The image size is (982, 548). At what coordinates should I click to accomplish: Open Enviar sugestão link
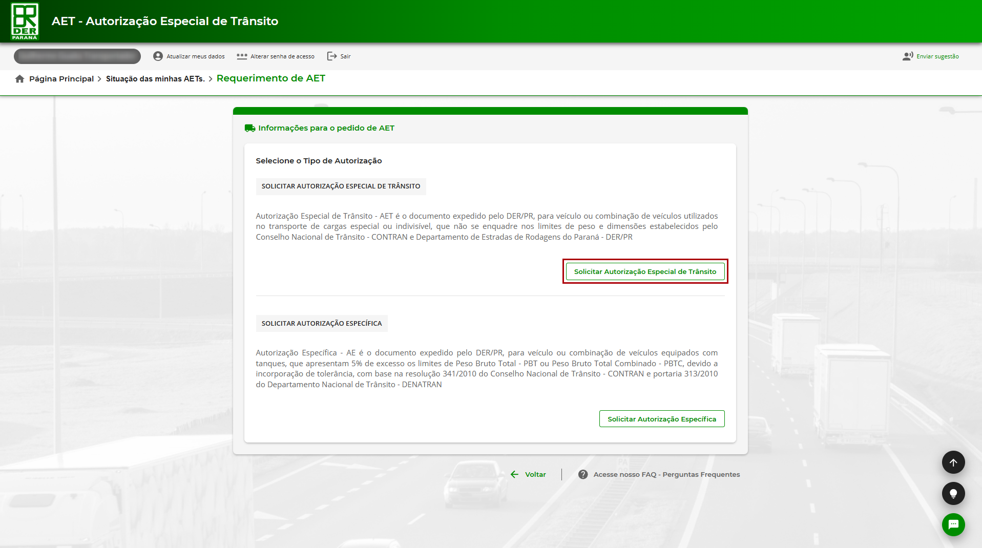937,56
